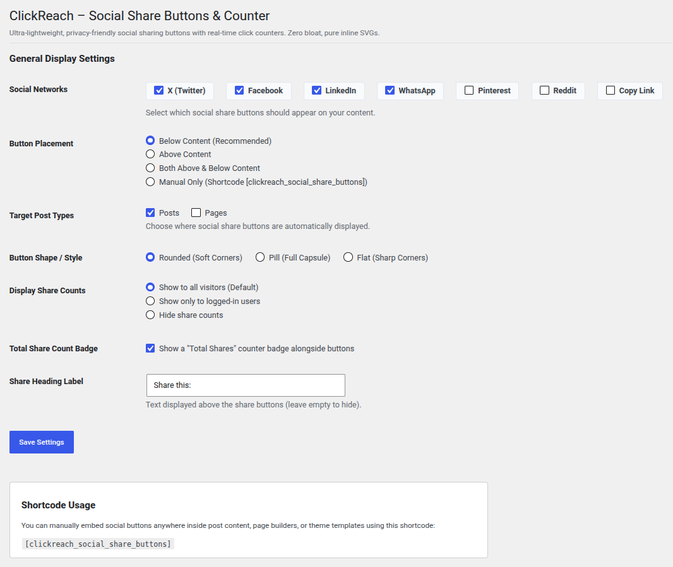The width and height of the screenshot is (673, 567).
Task: Click the [clickreach_social_share_buttons] code snippet
Action: (x=98, y=544)
